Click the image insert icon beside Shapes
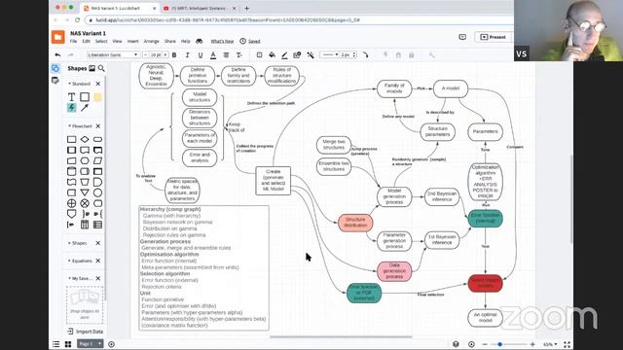623x350 pixels. point(92,68)
